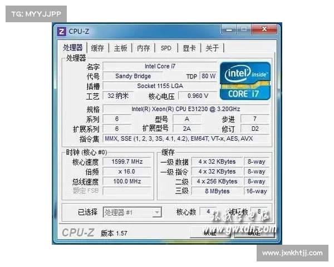
Task: Expand the 处理器 #1 selection dropdown
Action: 157,212
